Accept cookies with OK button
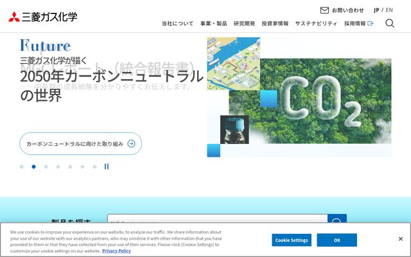Screen dimensions: 411x257 pos(337,240)
